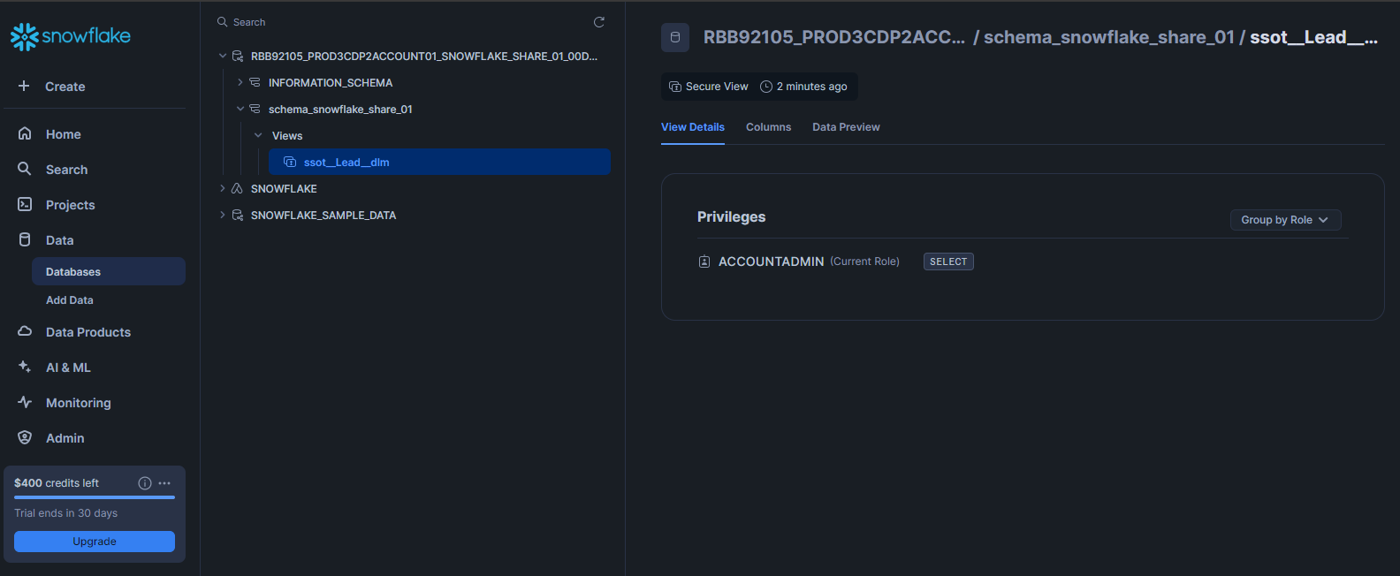Click the clock icon near 2 minutes ago
Image resolution: width=1400 pixels, height=576 pixels.
[766, 87]
